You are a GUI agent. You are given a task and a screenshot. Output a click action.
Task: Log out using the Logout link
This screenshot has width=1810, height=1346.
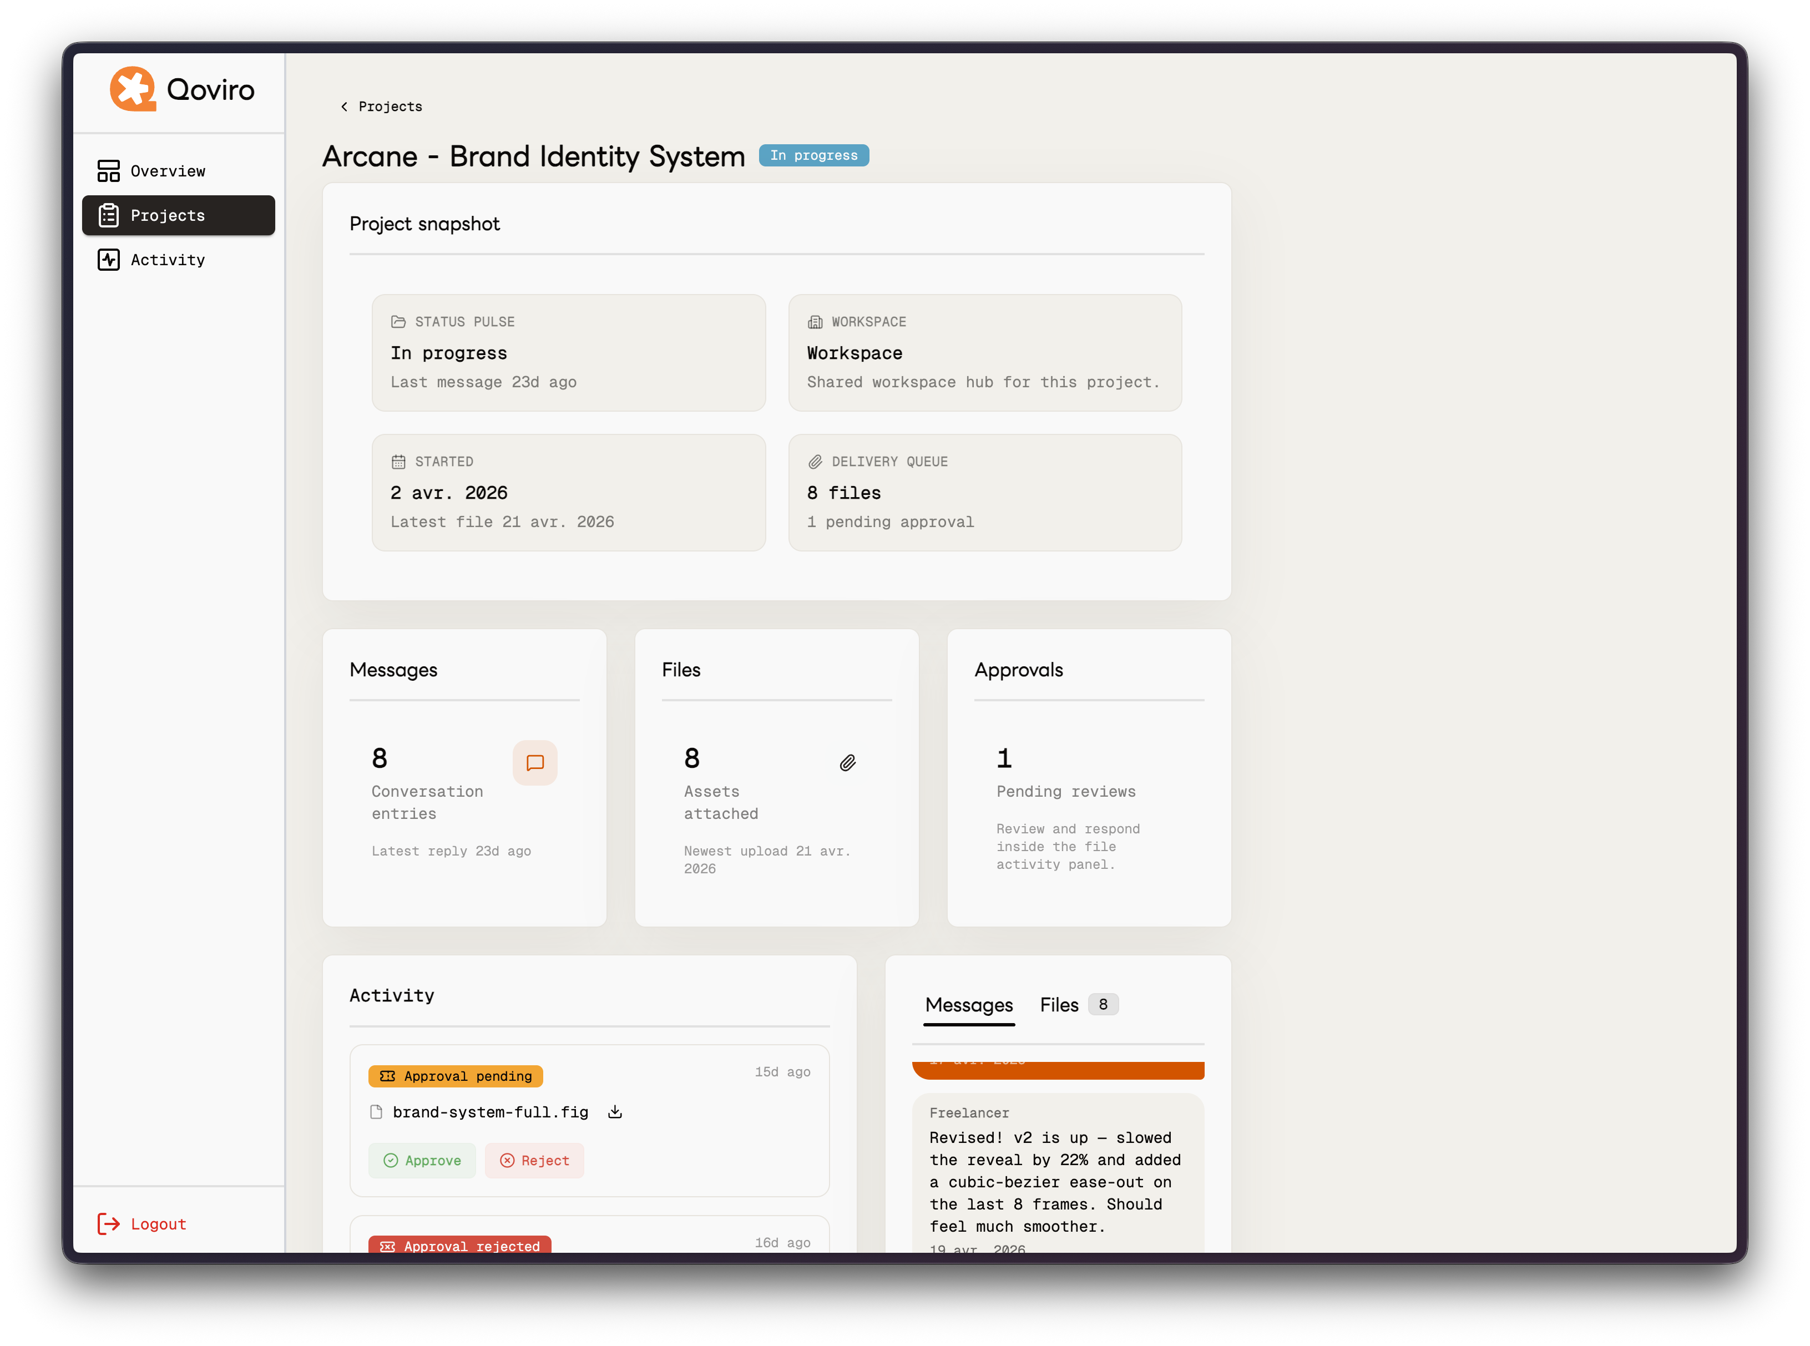142,1224
